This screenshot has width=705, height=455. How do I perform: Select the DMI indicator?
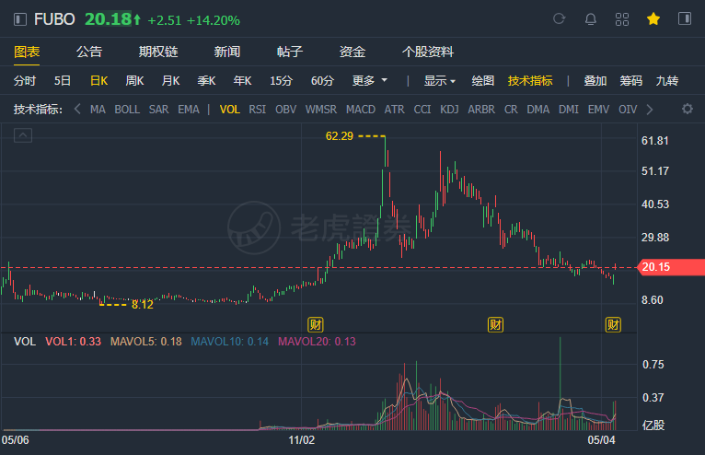[568, 110]
